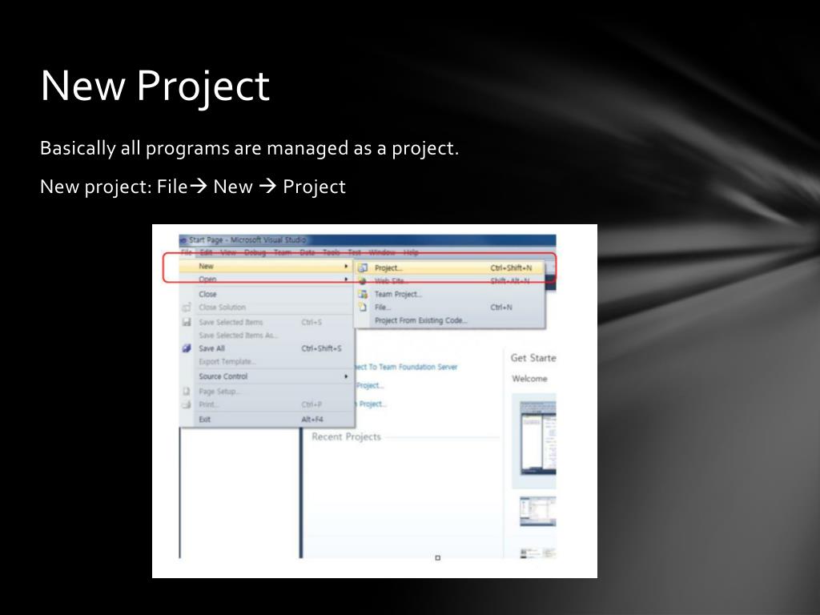Open the Edit menu
Image resolution: width=820 pixels, height=615 pixels.
206,252
